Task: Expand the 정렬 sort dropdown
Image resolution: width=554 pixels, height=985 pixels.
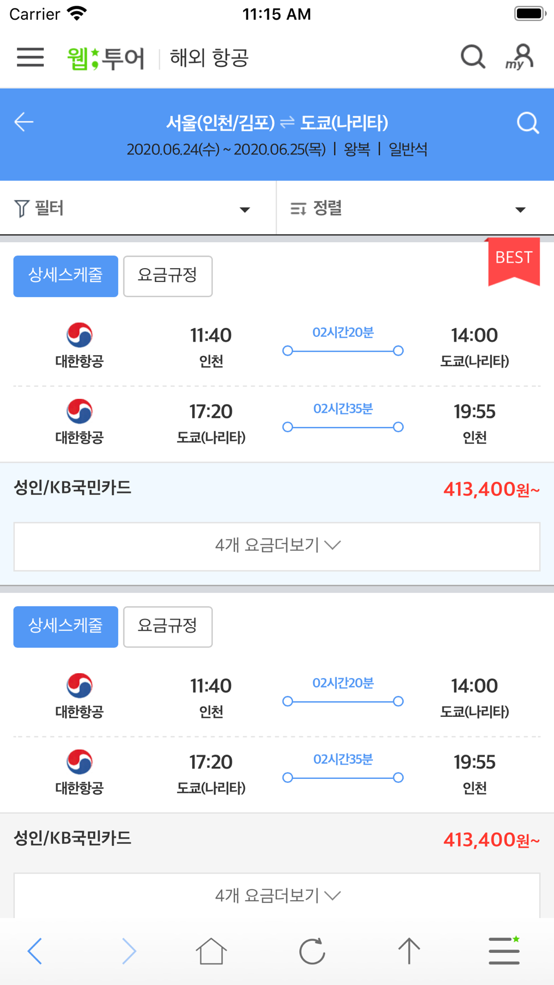Action: [416, 209]
